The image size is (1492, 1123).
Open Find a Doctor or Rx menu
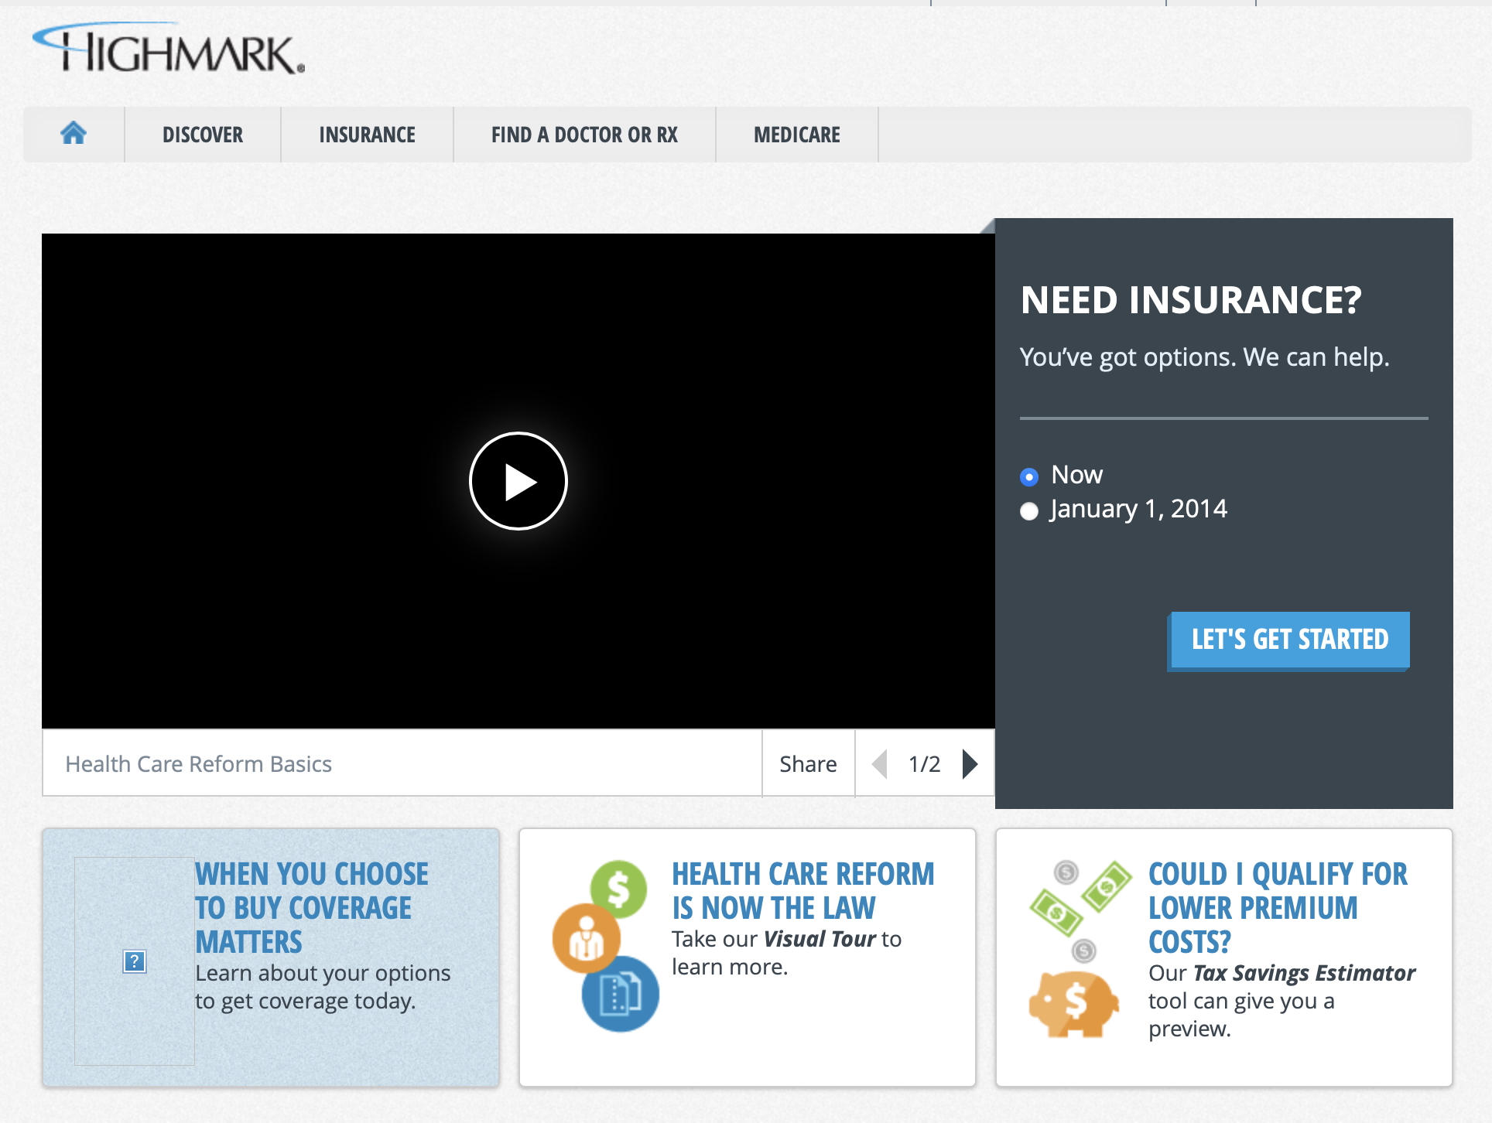click(584, 135)
